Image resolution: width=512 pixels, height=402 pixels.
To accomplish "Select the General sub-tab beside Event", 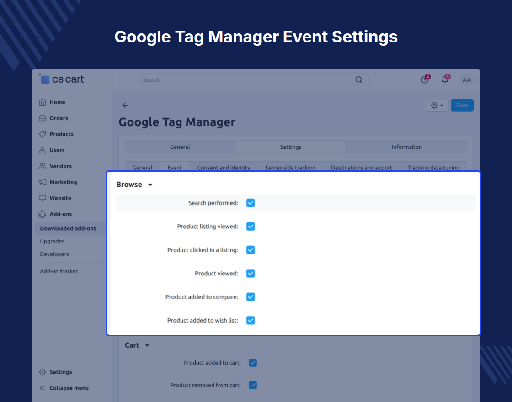I will (142, 167).
